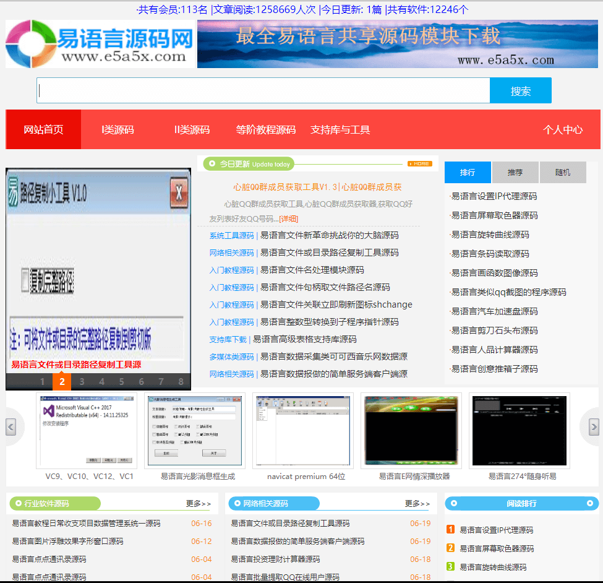Open the II类源码 section
The width and height of the screenshot is (603, 583).
(x=192, y=129)
